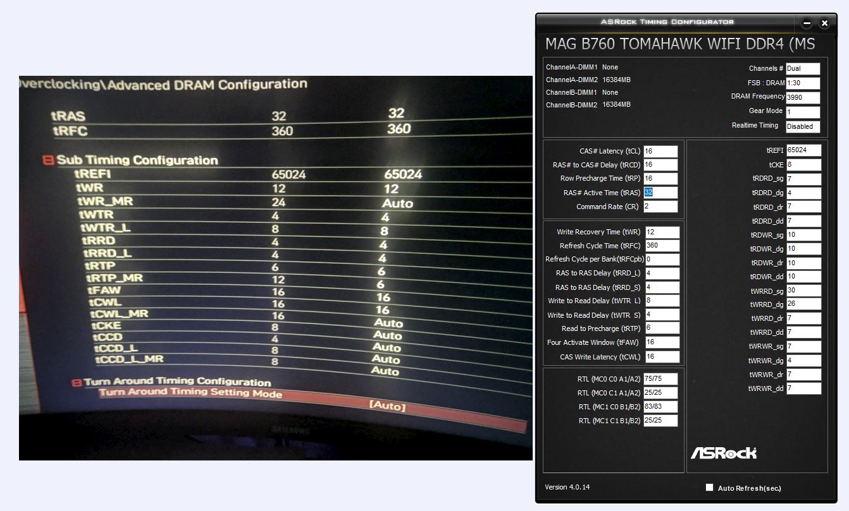Image resolution: width=849 pixels, height=511 pixels.
Task: Select the RTL (MC0 C0 A1/A2) field
Action: coord(660,379)
